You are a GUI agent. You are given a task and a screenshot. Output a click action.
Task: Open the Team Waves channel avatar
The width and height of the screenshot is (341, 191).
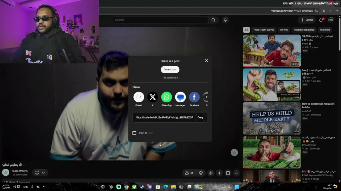pos(6,172)
